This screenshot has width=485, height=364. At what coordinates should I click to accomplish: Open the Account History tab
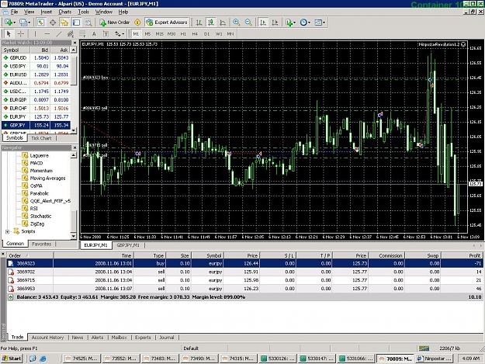(x=47, y=338)
